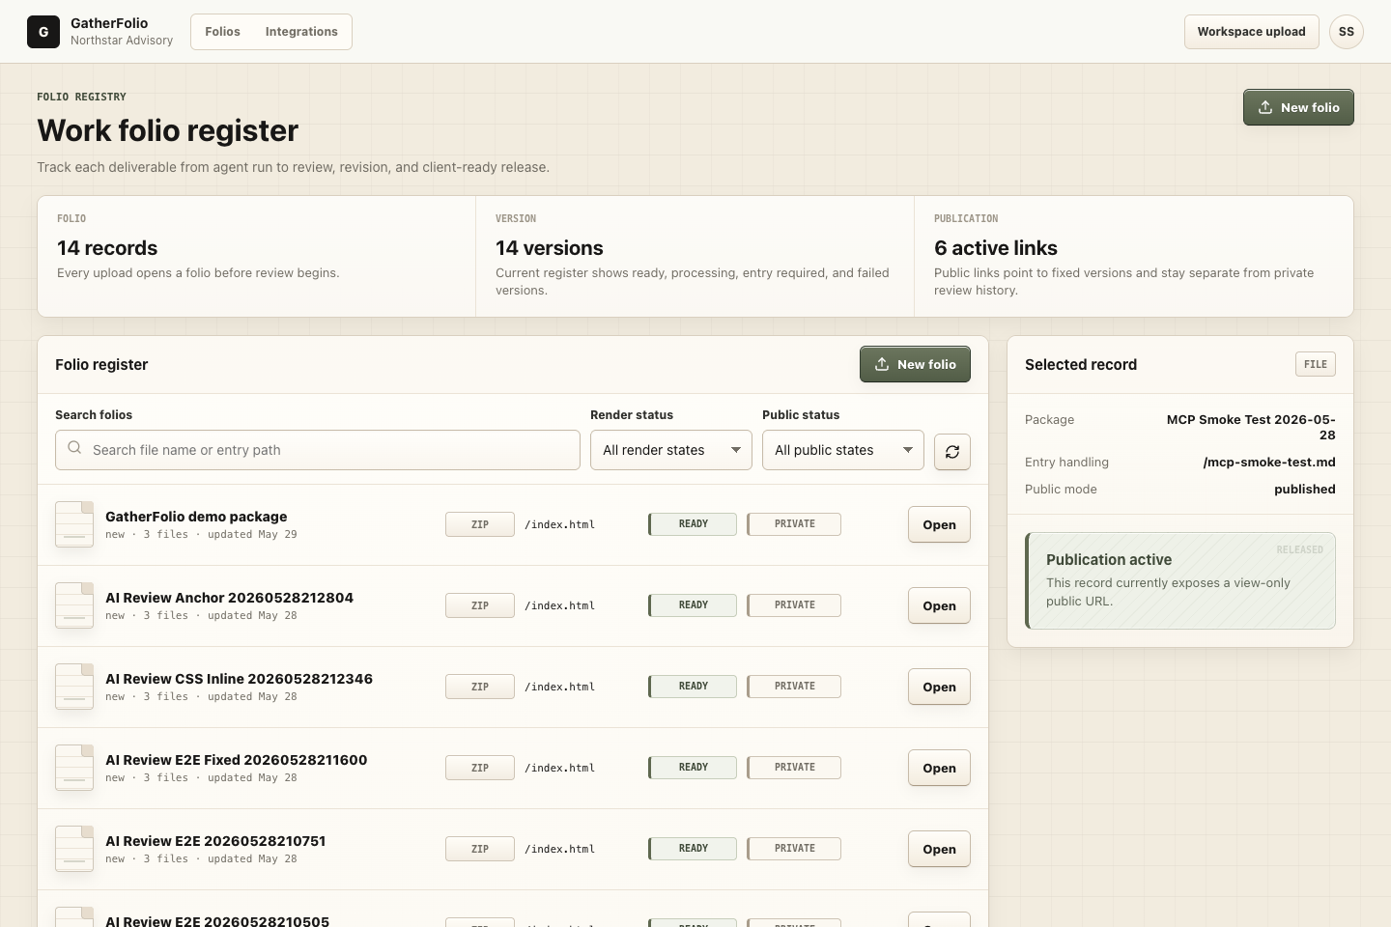Open the SS user avatar menu

[1347, 32]
